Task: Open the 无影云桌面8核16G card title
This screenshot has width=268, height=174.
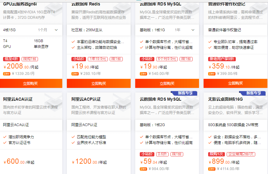Action: tap(225, 99)
